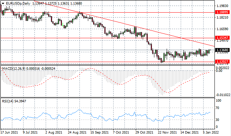Click the 29 Oct 2021 date label
The image size is (231, 136).
tap(144, 132)
